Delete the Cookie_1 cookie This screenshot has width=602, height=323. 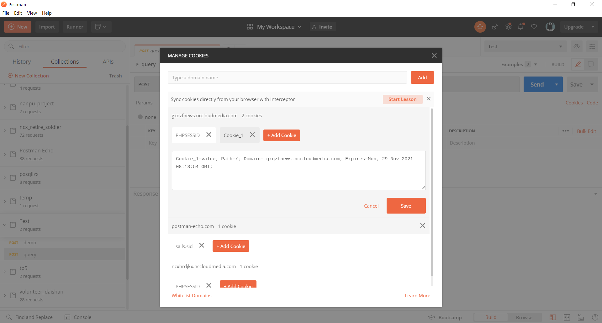point(252,135)
